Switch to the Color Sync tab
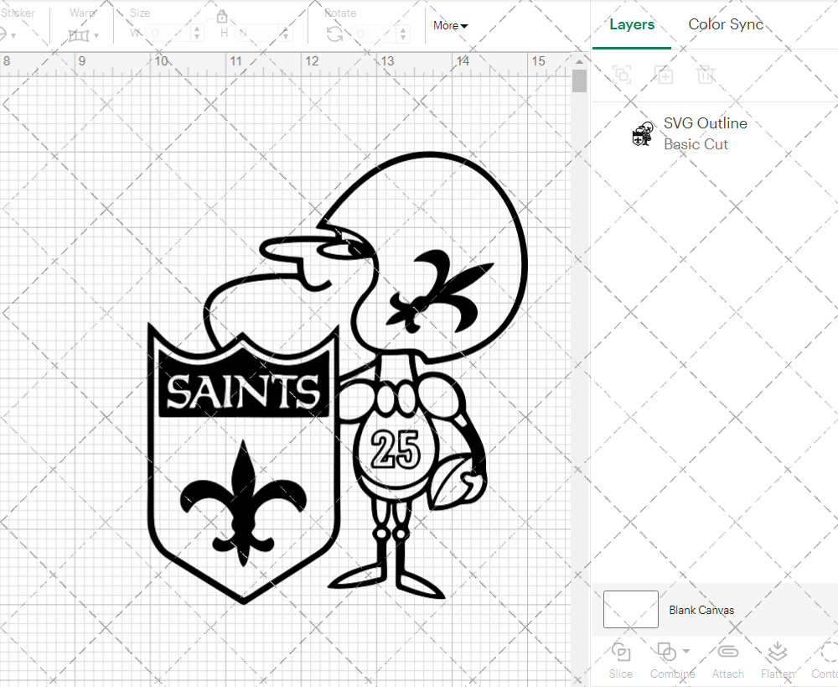 726,24
